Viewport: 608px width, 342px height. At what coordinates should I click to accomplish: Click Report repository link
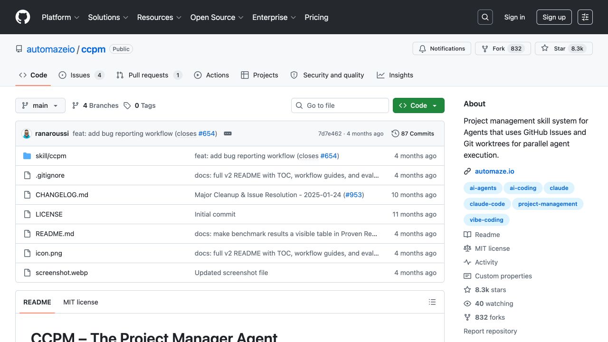[x=490, y=331]
